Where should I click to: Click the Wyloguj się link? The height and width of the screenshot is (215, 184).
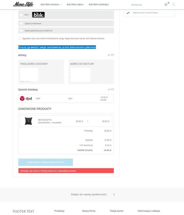click(x=136, y=5)
